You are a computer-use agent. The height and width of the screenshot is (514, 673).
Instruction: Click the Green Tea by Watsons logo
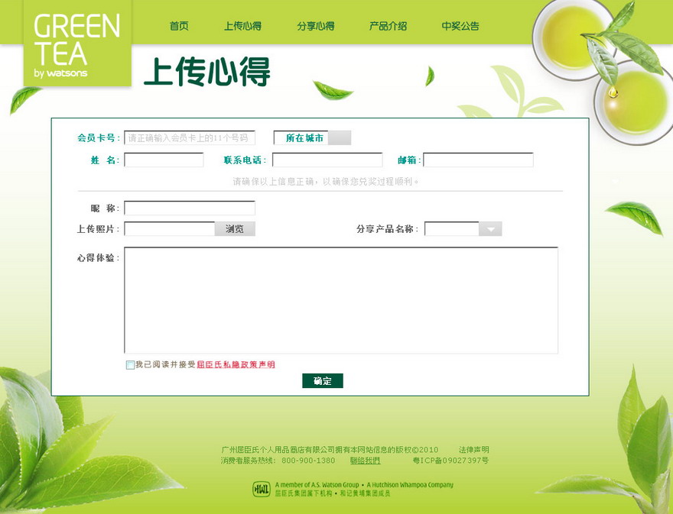click(x=77, y=44)
